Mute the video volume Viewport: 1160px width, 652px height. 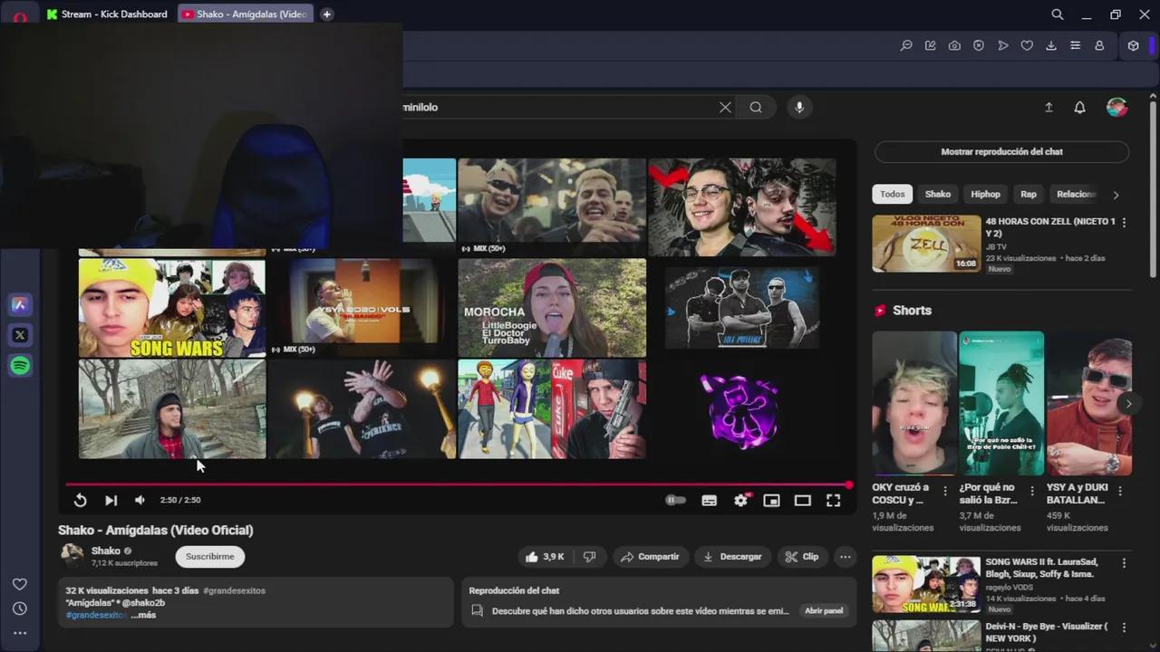click(x=140, y=499)
